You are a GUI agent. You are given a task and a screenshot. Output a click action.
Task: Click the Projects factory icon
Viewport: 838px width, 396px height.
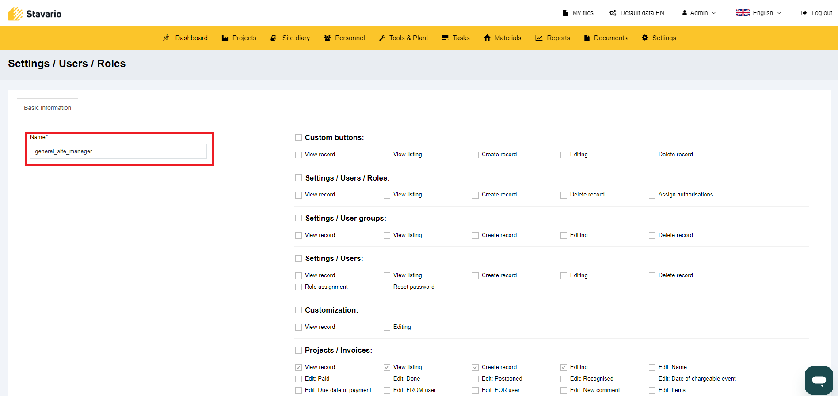click(225, 38)
